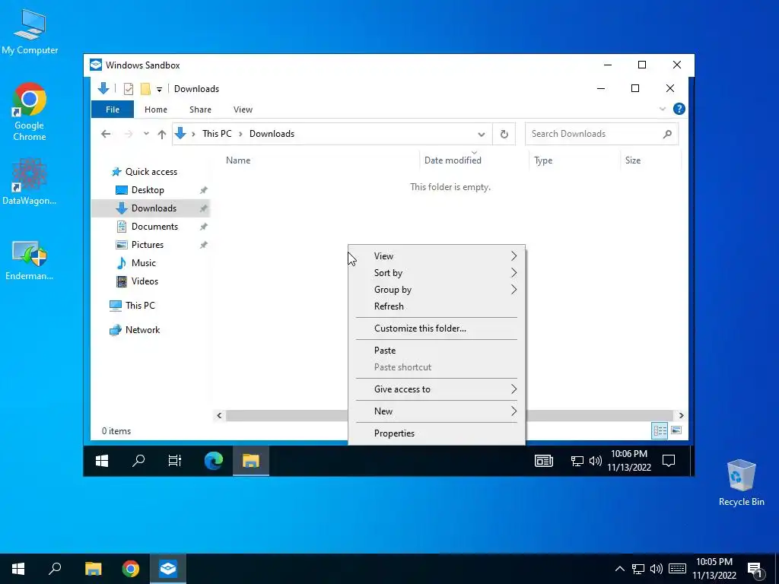
Task: Select Desktop in the navigation pane
Action: pyautogui.click(x=148, y=190)
